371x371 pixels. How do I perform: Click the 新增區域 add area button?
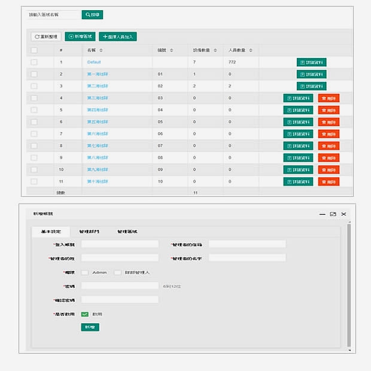point(80,37)
